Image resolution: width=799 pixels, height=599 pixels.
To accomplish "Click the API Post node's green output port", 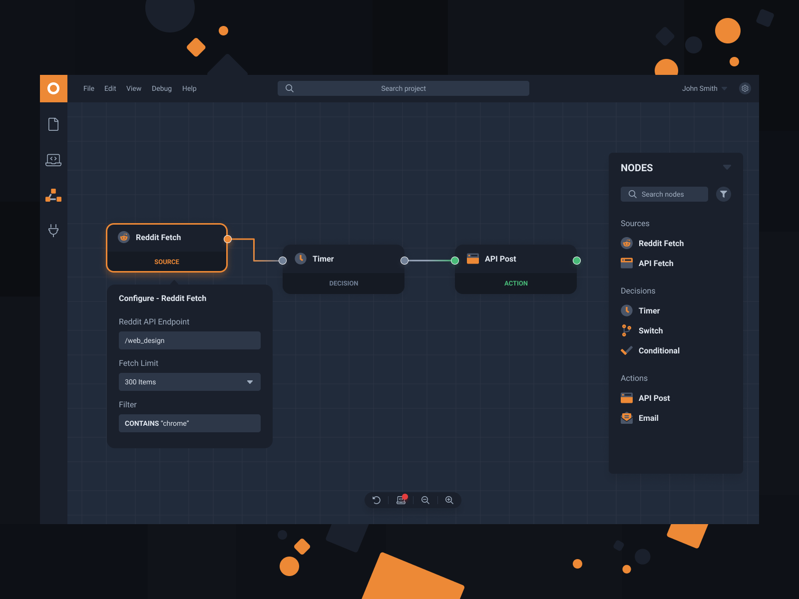I will pyautogui.click(x=577, y=261).
